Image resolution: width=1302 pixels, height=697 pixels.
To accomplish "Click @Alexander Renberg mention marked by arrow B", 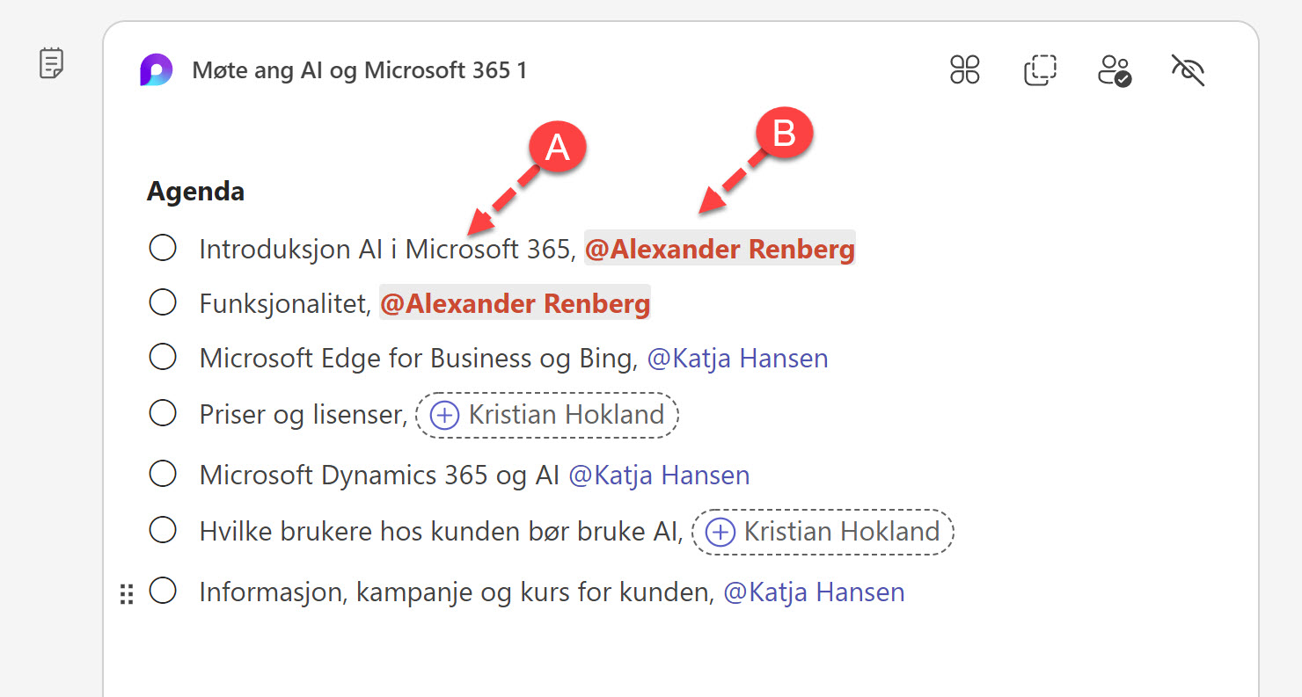I will pyautogui.click(x=719, y=249).
